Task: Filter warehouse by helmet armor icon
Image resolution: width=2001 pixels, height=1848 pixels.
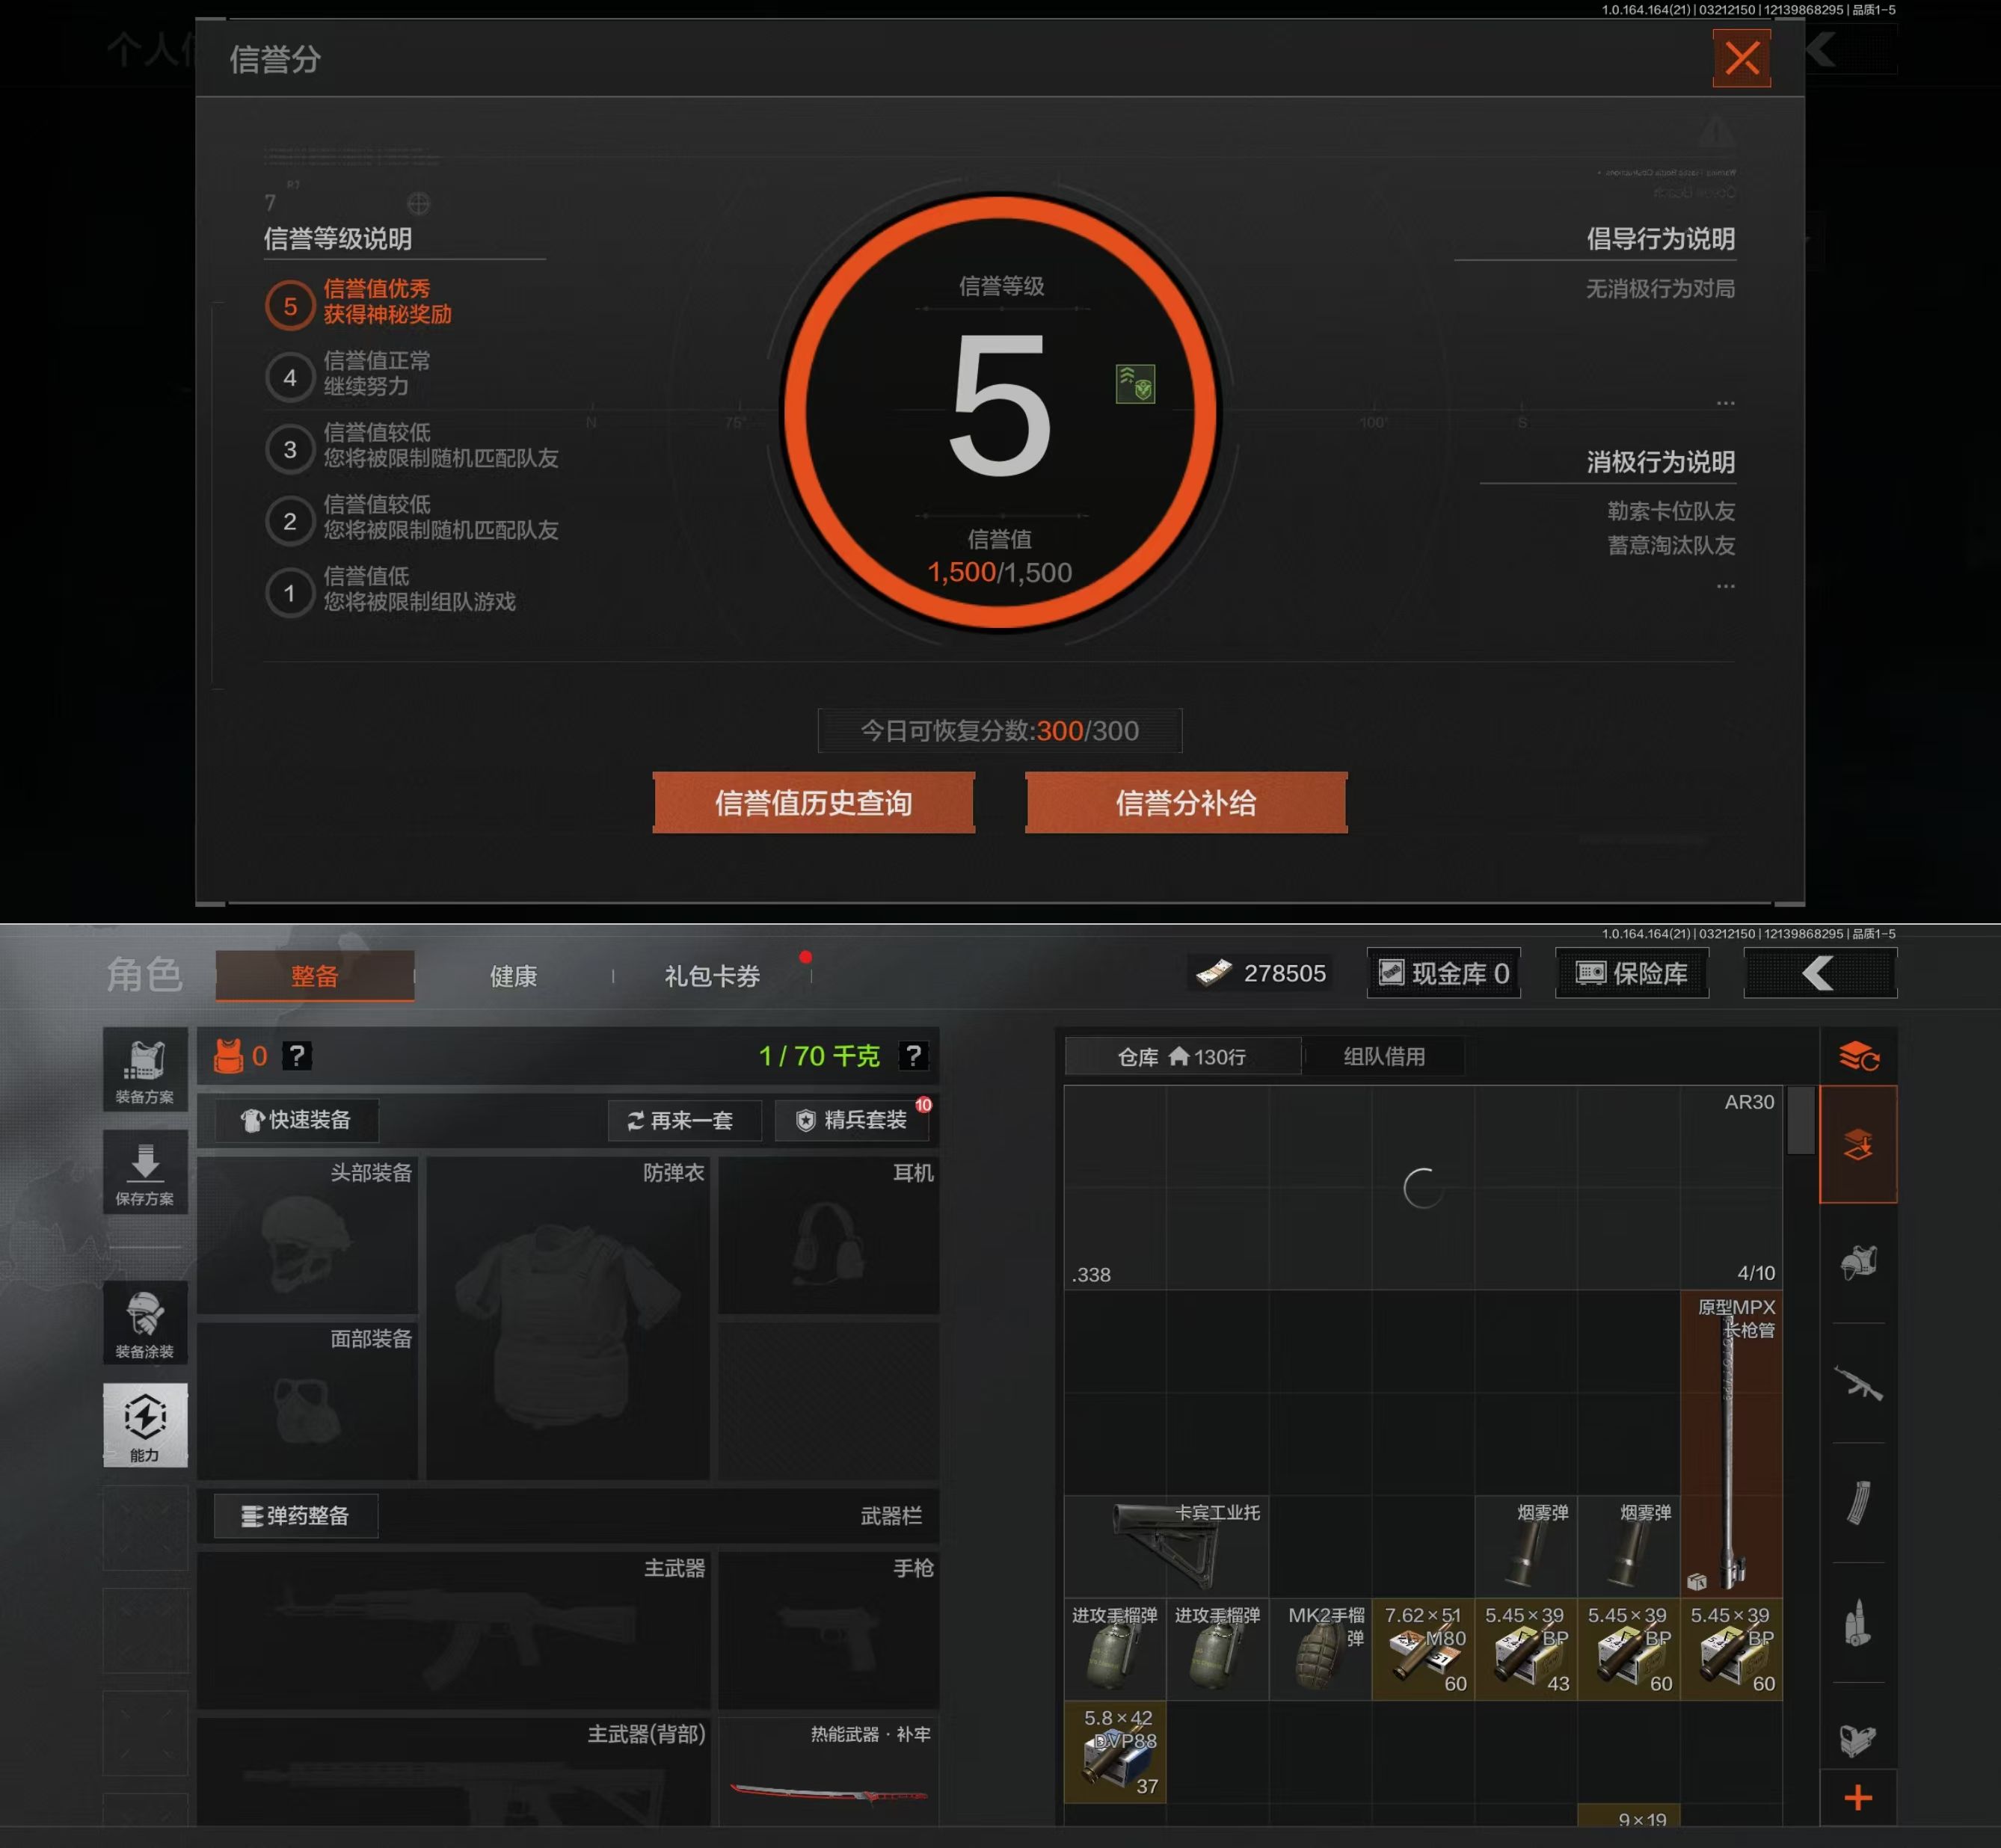Action: [x=1858, y=1263]
